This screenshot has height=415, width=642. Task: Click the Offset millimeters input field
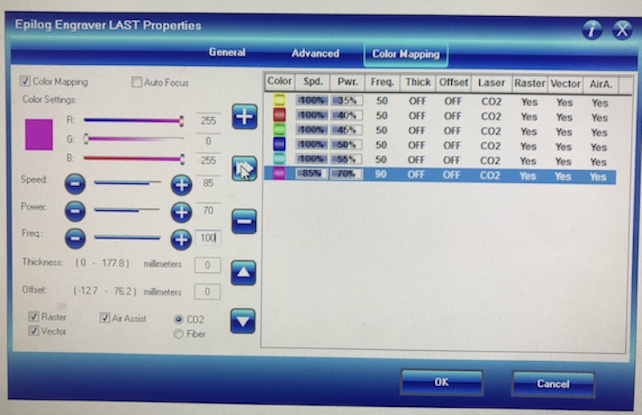tap(207, 291)
